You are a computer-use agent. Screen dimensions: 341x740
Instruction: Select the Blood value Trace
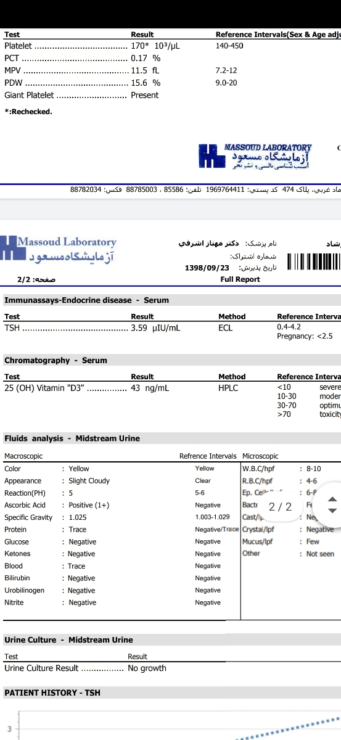click(76, 566)
